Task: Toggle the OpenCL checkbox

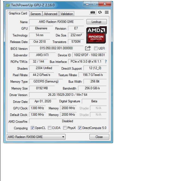Action: tap(32, 128)
